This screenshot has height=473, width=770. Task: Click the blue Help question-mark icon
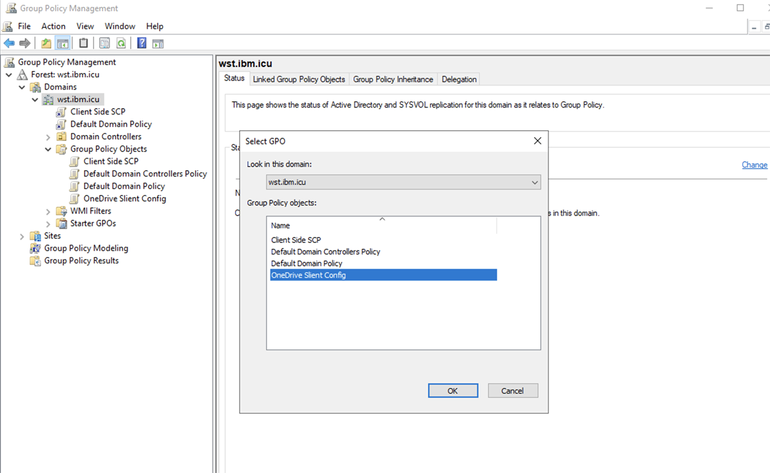[141, 43]
